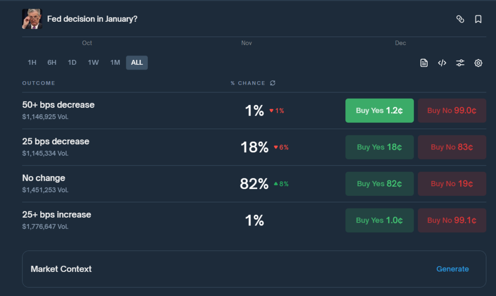Image resolution: width=496 pixels, height=296 pixels.
Task: Buy Yes on 50+ bps decrease
Action: 379,111
